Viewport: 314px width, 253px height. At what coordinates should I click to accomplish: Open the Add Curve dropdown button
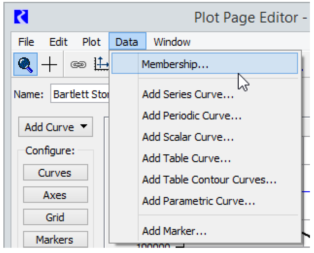pos(55,127)
